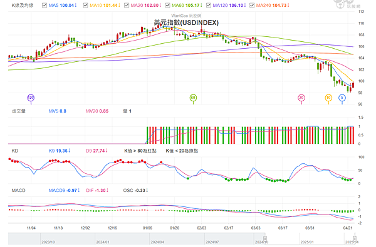376x247 pixels.
Task: Click the blue 5-day marker pin
Action: pyautogui.click(x=342, y=99)
